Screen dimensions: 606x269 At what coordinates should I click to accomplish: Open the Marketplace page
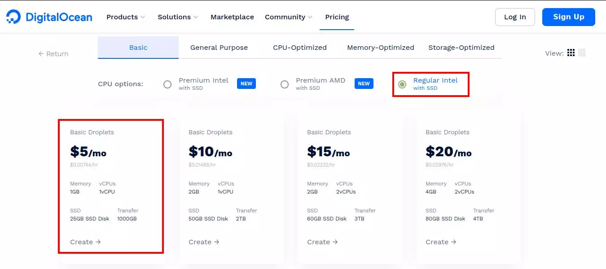tap(232, 17)
